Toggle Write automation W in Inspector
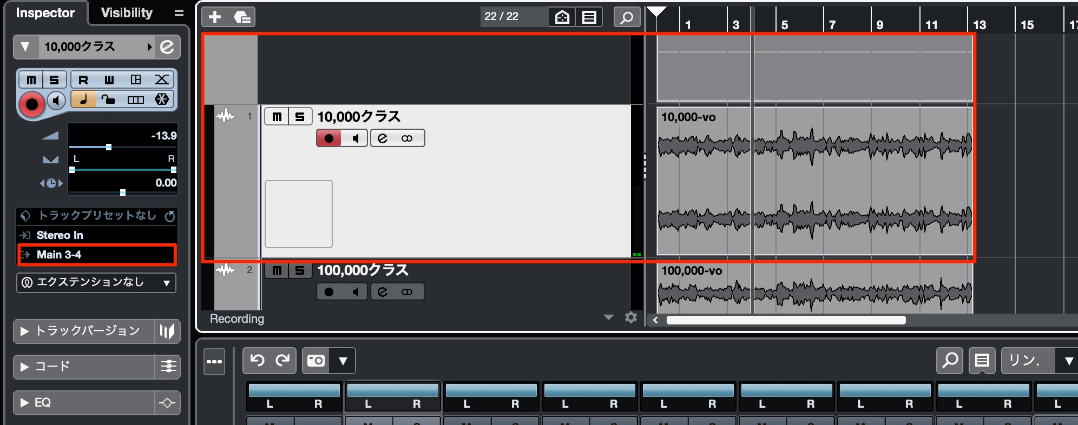 109,80
